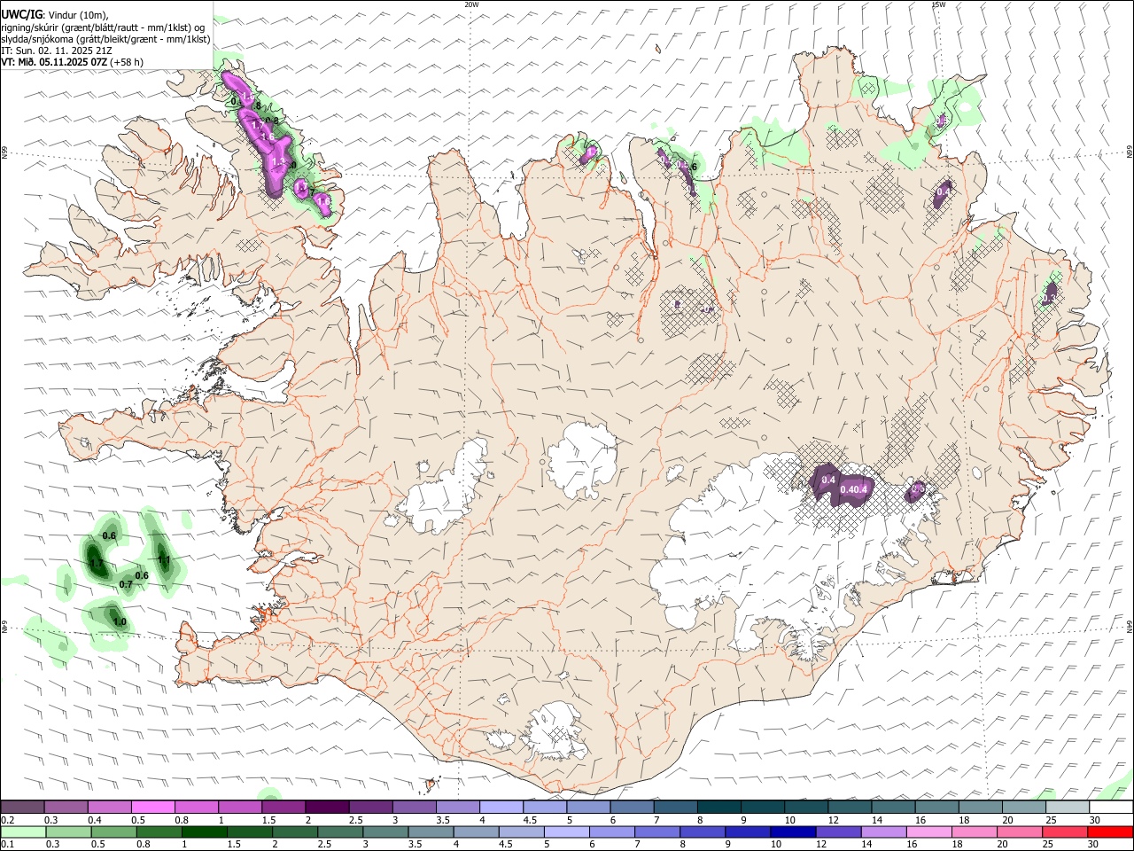1134x851 pixels.
Task: Click the '0.7' rain value off the southwest coast
Action: [x=126, y=584]
